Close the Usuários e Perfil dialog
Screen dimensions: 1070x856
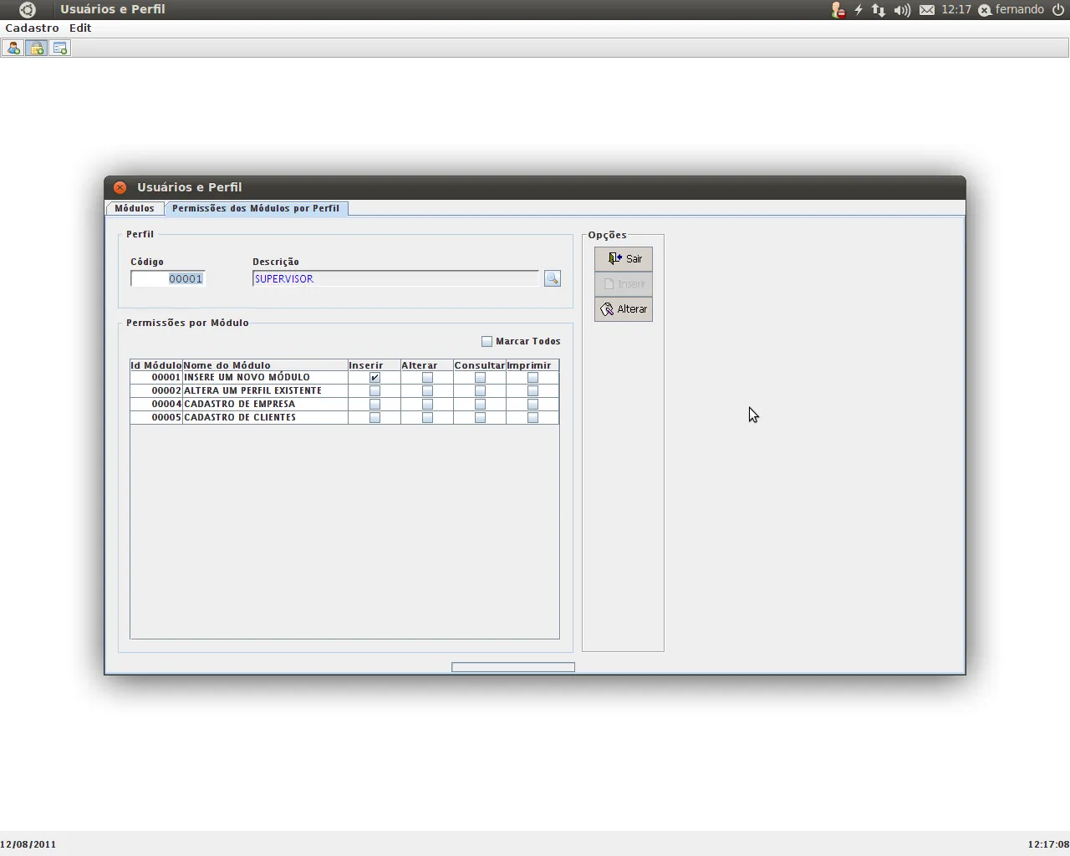pos(120,187)
